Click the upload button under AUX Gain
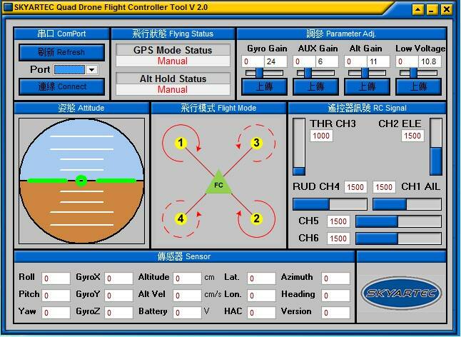The width and height of the screenshot is (461, 337). click(x=315, y=86)
